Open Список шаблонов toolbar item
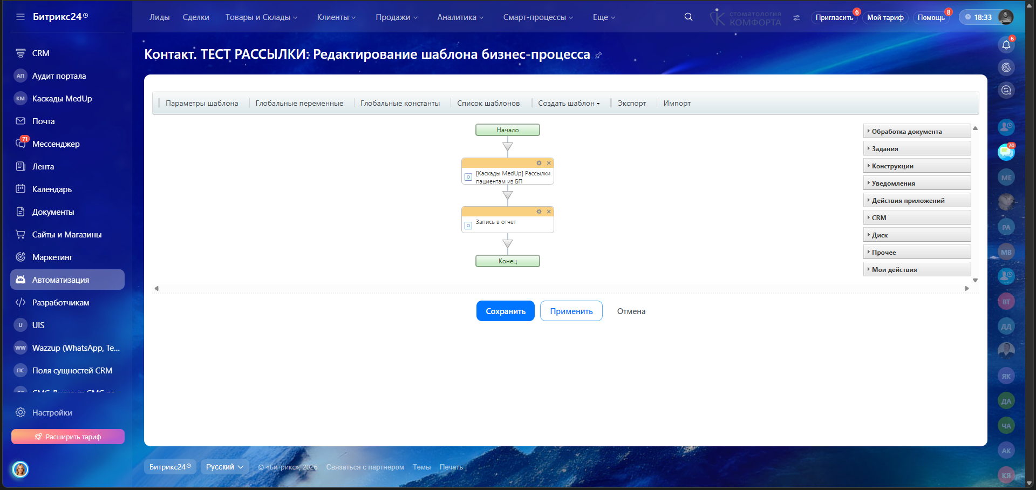 click(488, 103)
